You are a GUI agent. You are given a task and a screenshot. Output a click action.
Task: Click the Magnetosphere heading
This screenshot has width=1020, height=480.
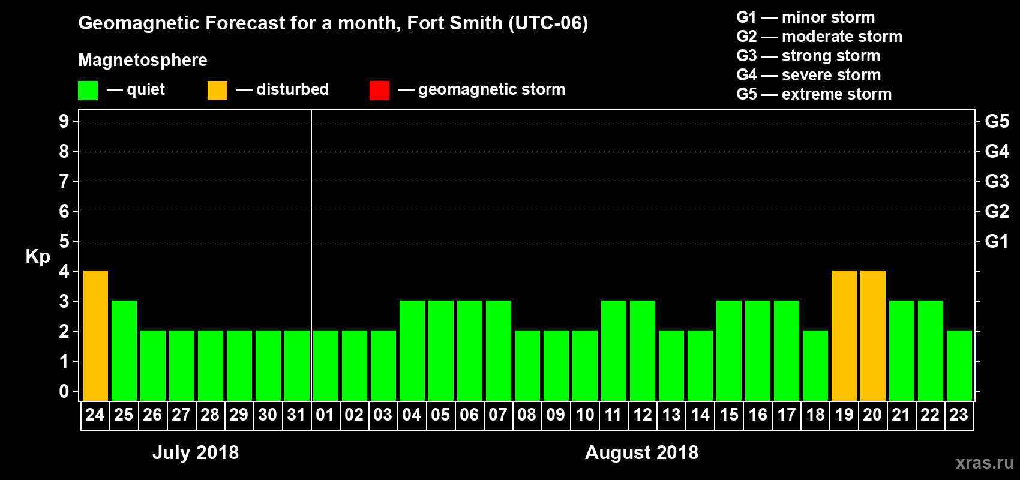pos(143,60)
